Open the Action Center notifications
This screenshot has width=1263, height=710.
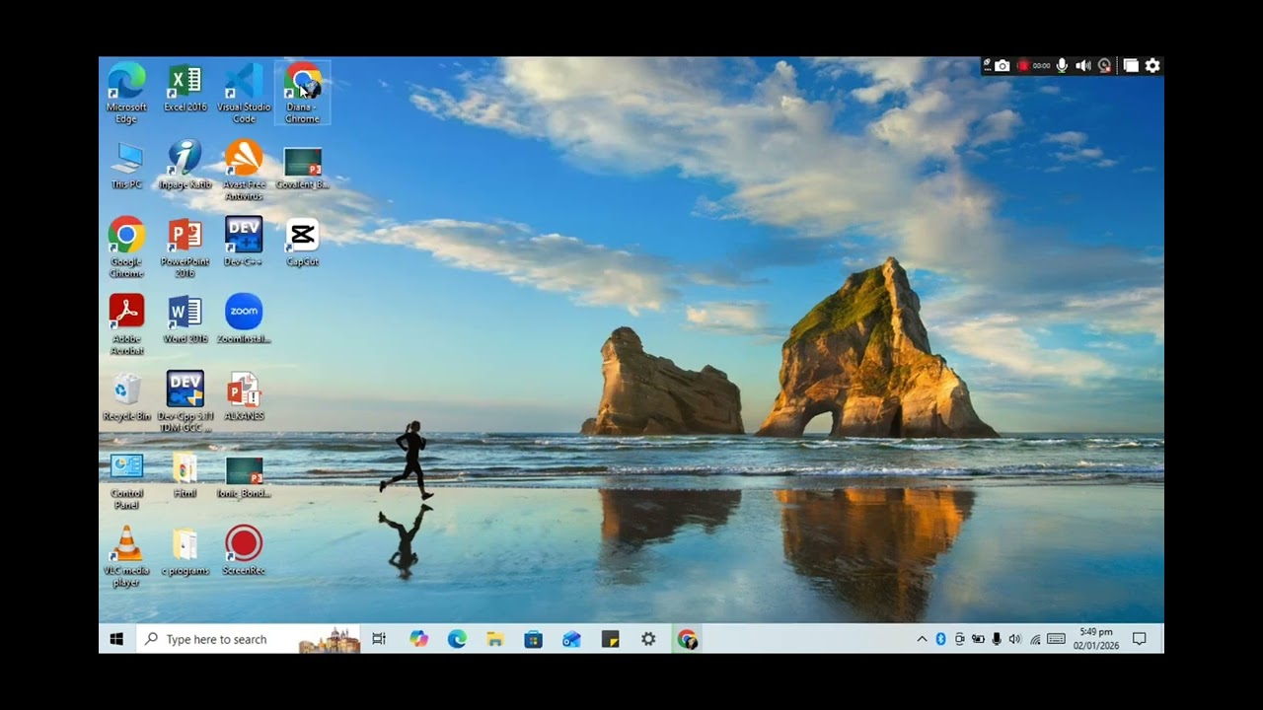coord(1139,639)
